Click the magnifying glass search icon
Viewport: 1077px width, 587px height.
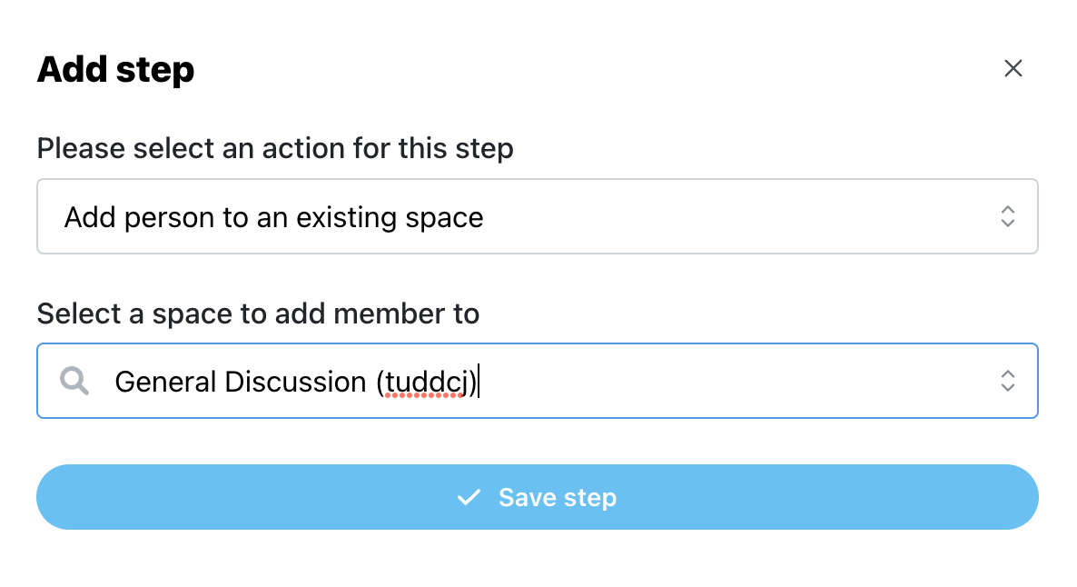click(74, 381)
